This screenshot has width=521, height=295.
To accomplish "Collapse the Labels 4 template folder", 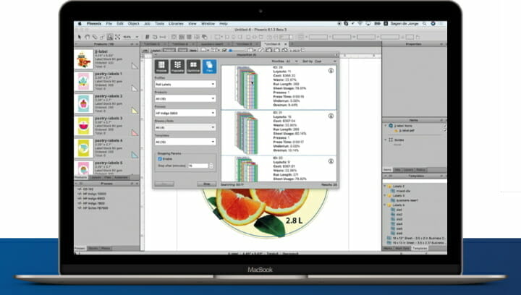I will pos(386,205).
